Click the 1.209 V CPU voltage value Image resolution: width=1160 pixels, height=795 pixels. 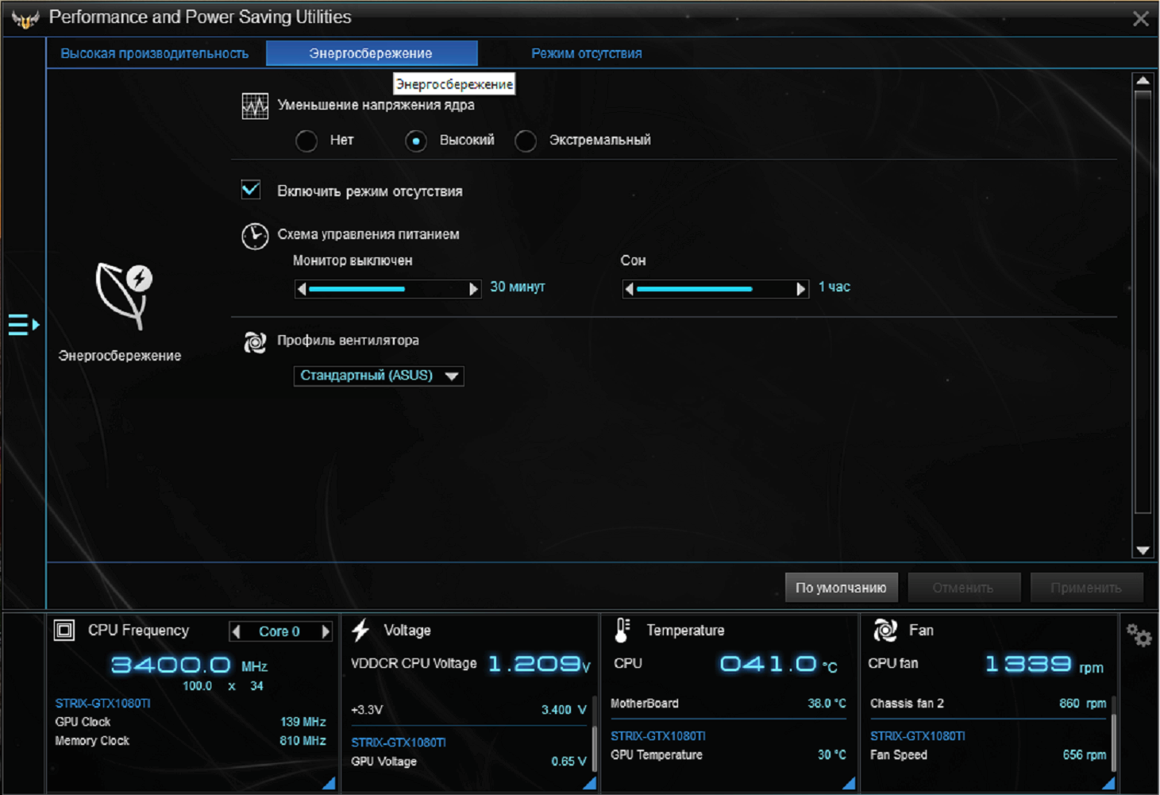(x=539, y=664)
